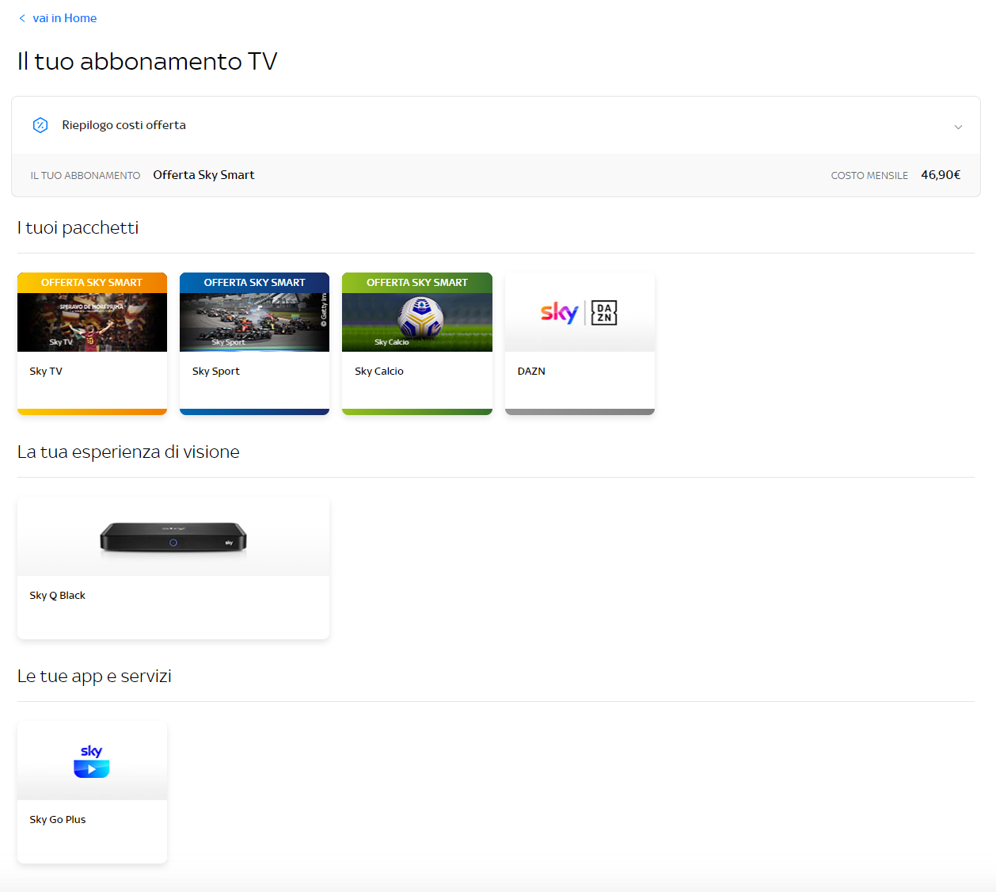Click the 'Sky Go Plus' label
Screen dimensions: 996x892
point(58,820)
